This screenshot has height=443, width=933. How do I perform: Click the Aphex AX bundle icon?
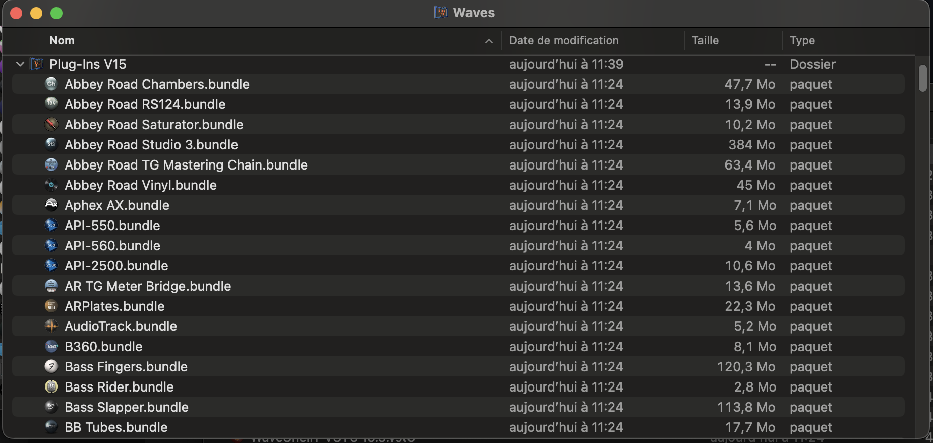pyautogui.click(x=51, y=205)
